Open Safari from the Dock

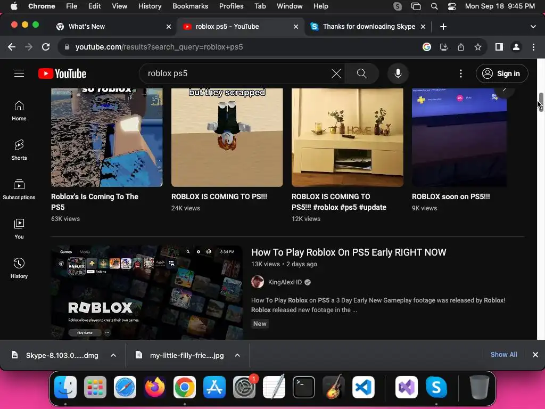(x=125, y=387)
